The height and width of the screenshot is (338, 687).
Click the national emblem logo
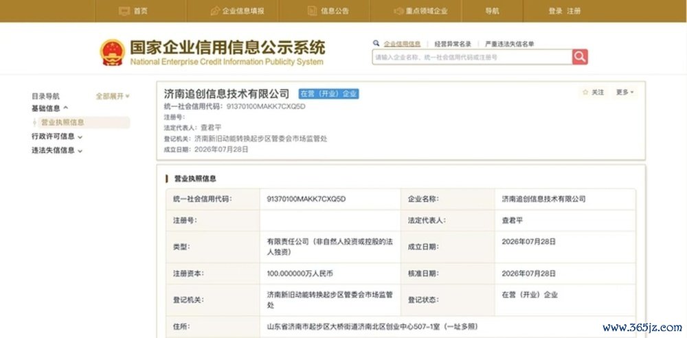click(113, 53)
